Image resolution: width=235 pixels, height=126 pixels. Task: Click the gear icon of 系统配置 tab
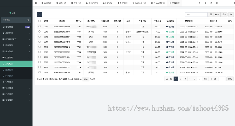click(x=42, y=3)
